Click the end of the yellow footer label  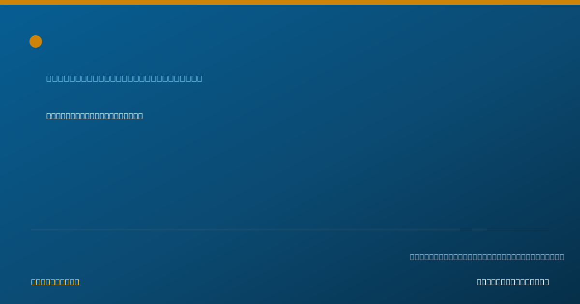click(x=77, y=282)
